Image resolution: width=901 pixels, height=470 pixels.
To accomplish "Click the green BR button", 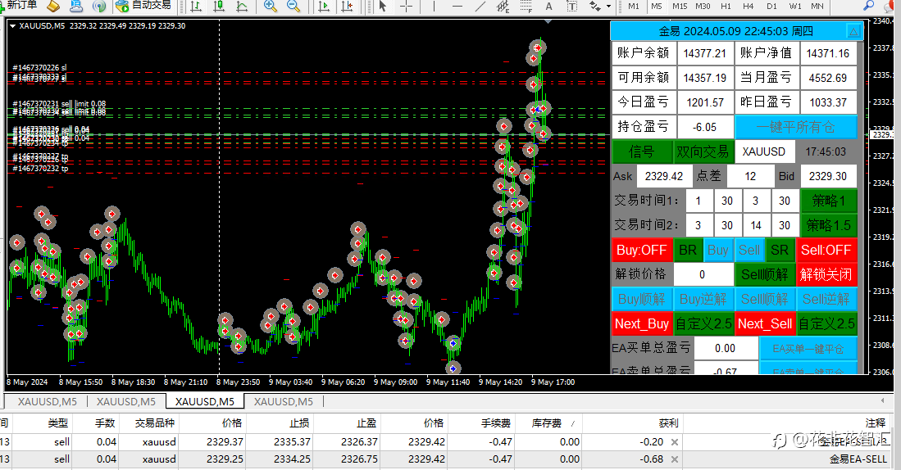I will pos(688,251).
